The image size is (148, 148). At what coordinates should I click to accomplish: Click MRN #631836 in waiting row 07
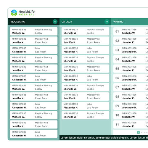[x=129, y=86]
